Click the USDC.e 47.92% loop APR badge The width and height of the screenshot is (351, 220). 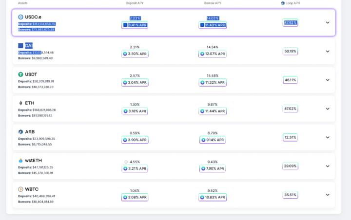[x=290, y=22]
